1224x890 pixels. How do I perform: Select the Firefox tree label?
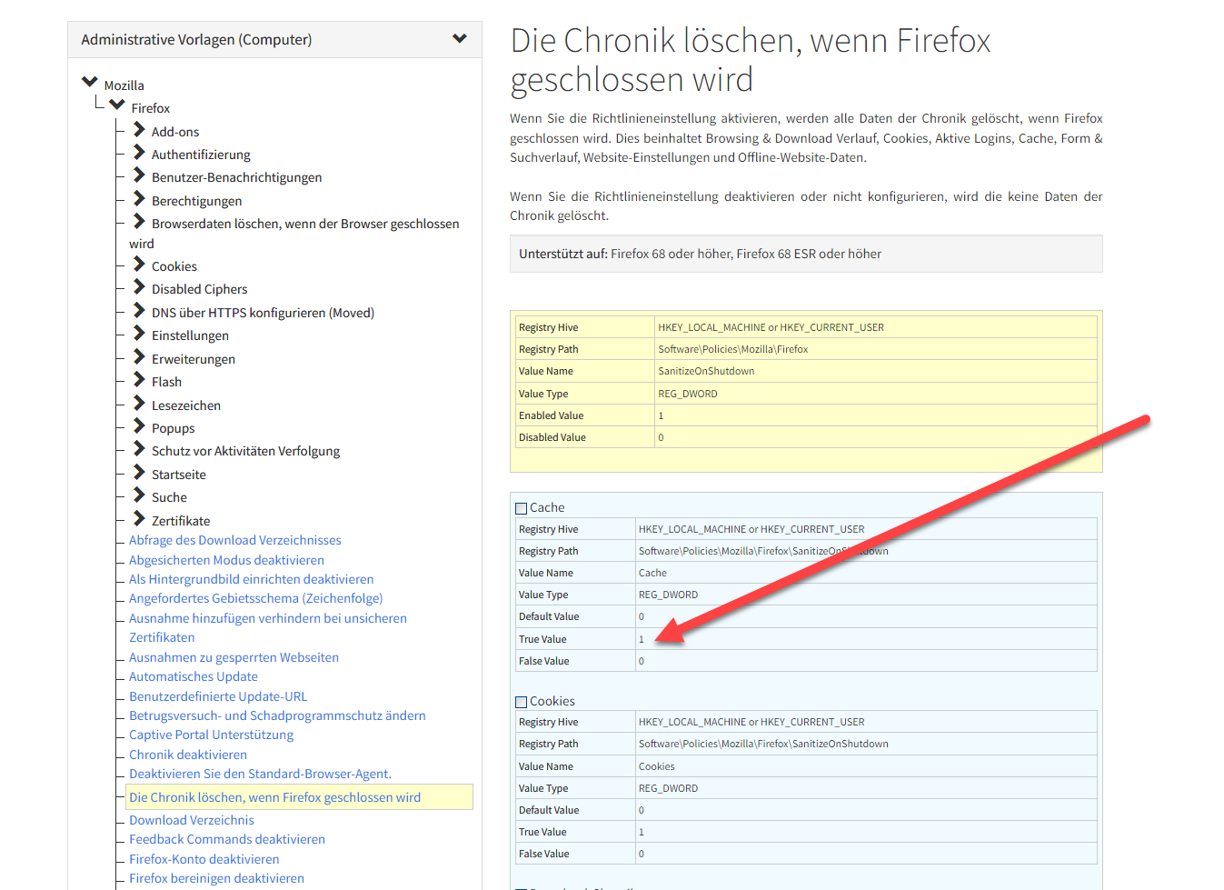tap(151, 108)
